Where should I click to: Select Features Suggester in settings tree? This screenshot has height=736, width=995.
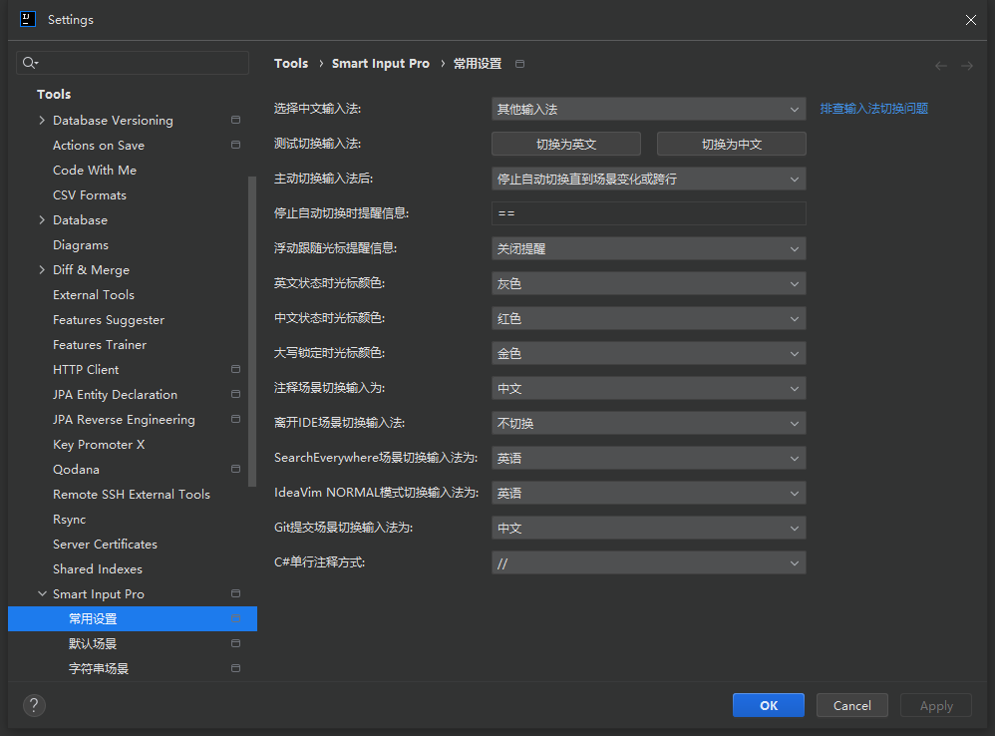109,320
